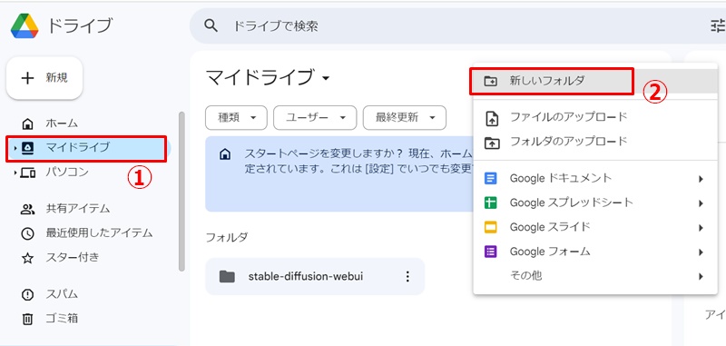Open the 種類 filter dropdown
Image resolution: width=726 pixels, height=346 pixels.
click(x=236, y=118)
